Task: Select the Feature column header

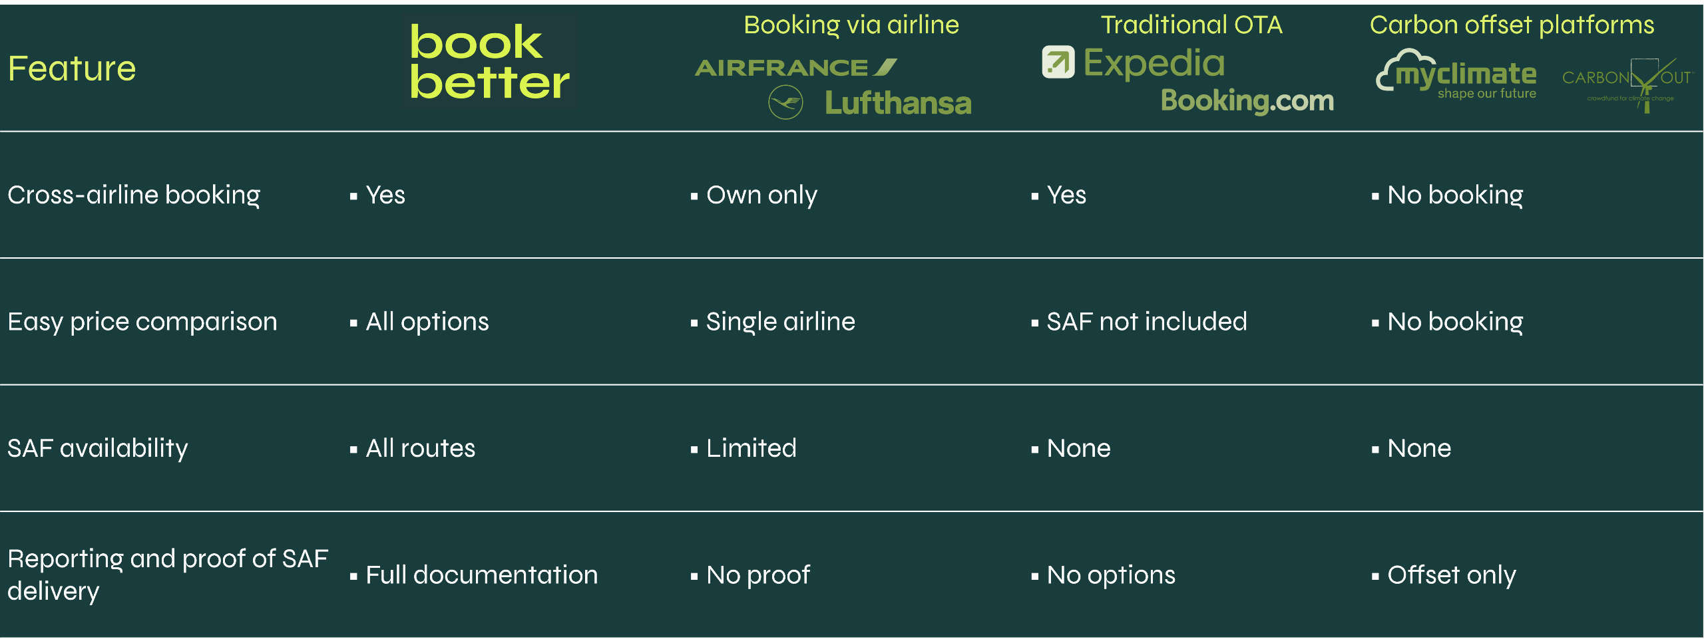Action: pyautogui.click(x=72, y=68)
